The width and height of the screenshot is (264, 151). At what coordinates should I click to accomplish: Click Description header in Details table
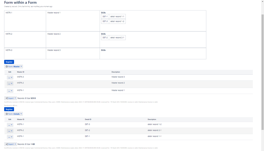tap(152, 119)
